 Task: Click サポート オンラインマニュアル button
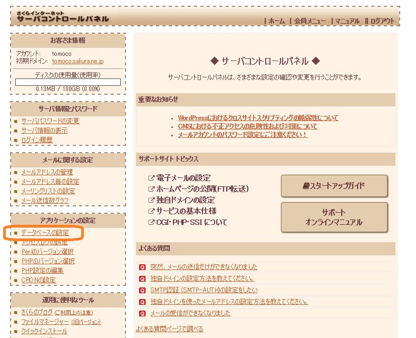[x=334, y=217]
